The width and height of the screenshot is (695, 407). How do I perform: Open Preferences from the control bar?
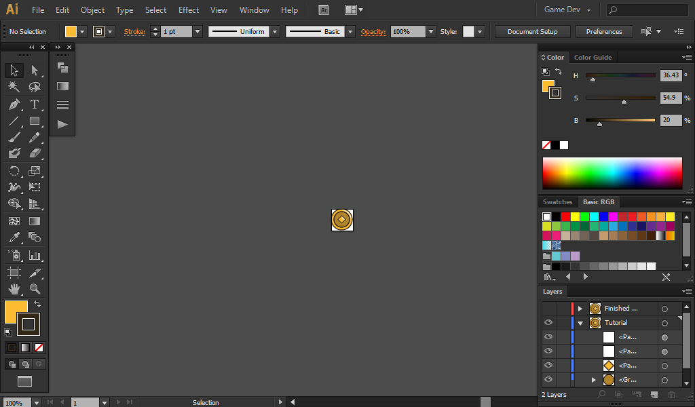point(603,32)
